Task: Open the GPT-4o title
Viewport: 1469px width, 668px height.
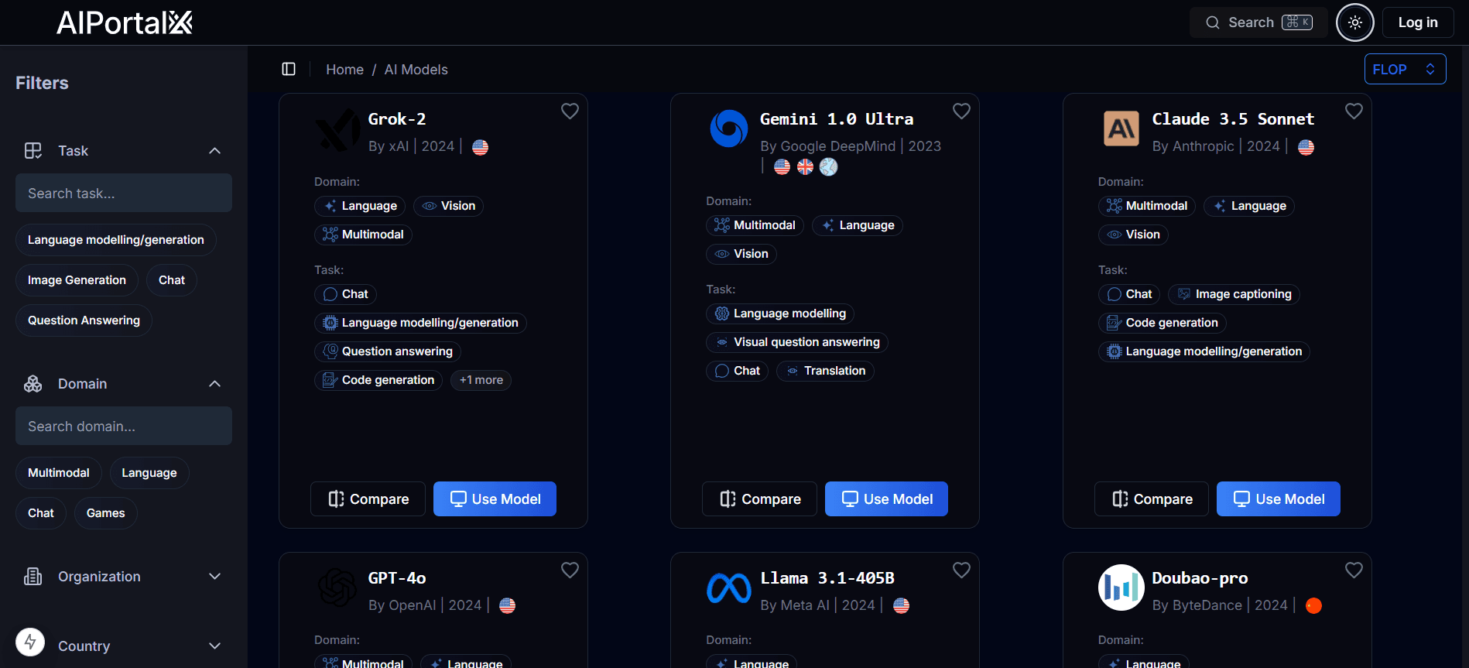Action: point(397,578)
